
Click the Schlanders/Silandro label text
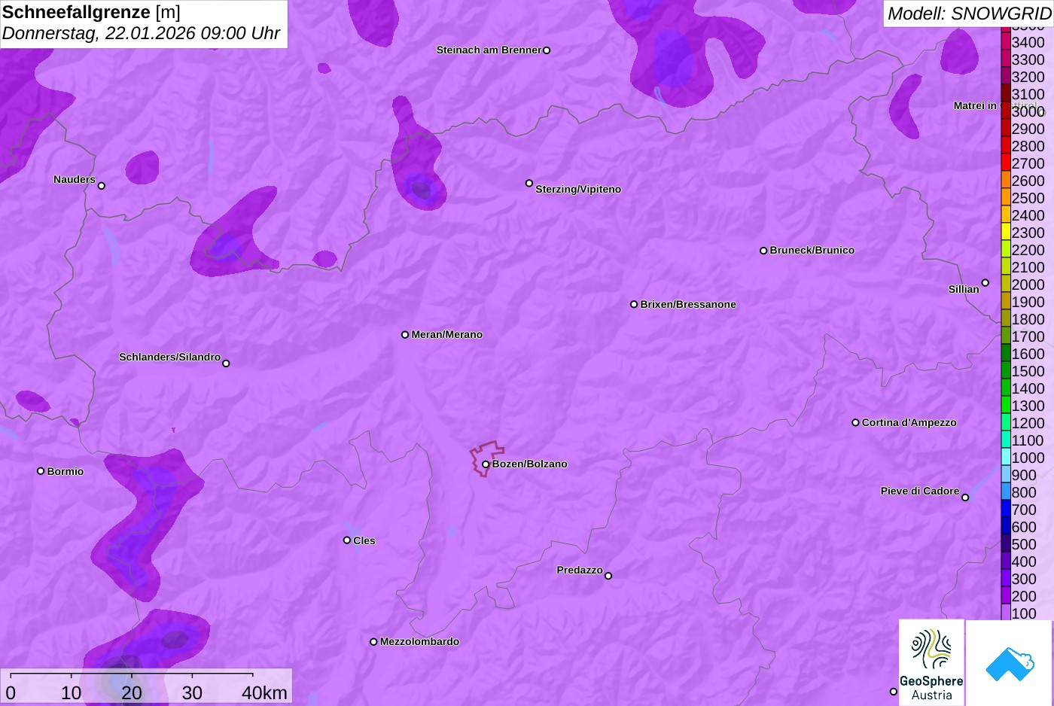pos(170,357)
